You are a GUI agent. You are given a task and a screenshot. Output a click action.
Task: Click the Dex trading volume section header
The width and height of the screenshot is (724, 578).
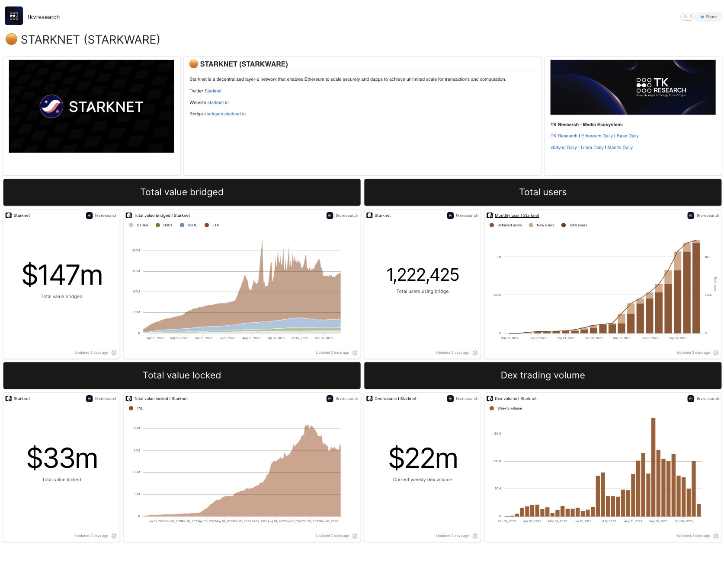pos(543,375)
